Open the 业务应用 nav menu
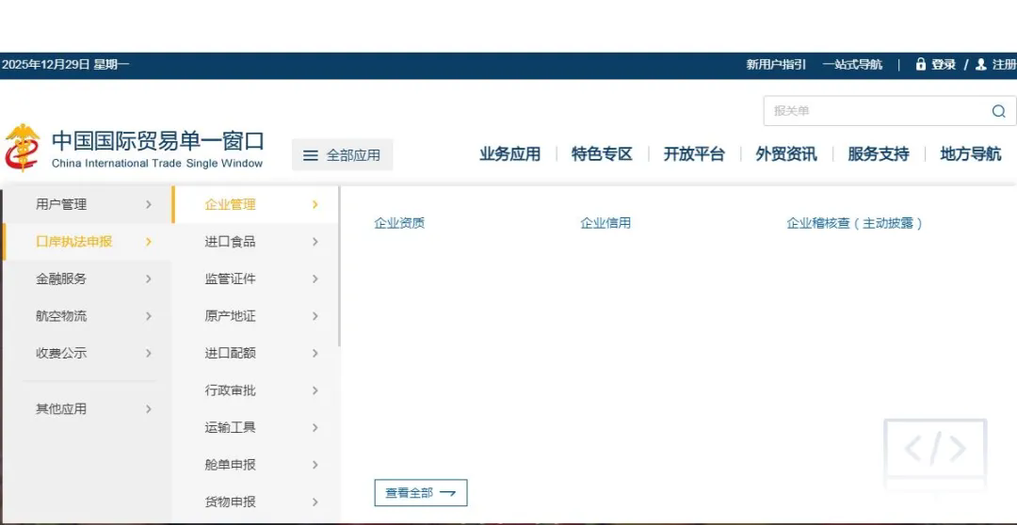 click(509, 154)
